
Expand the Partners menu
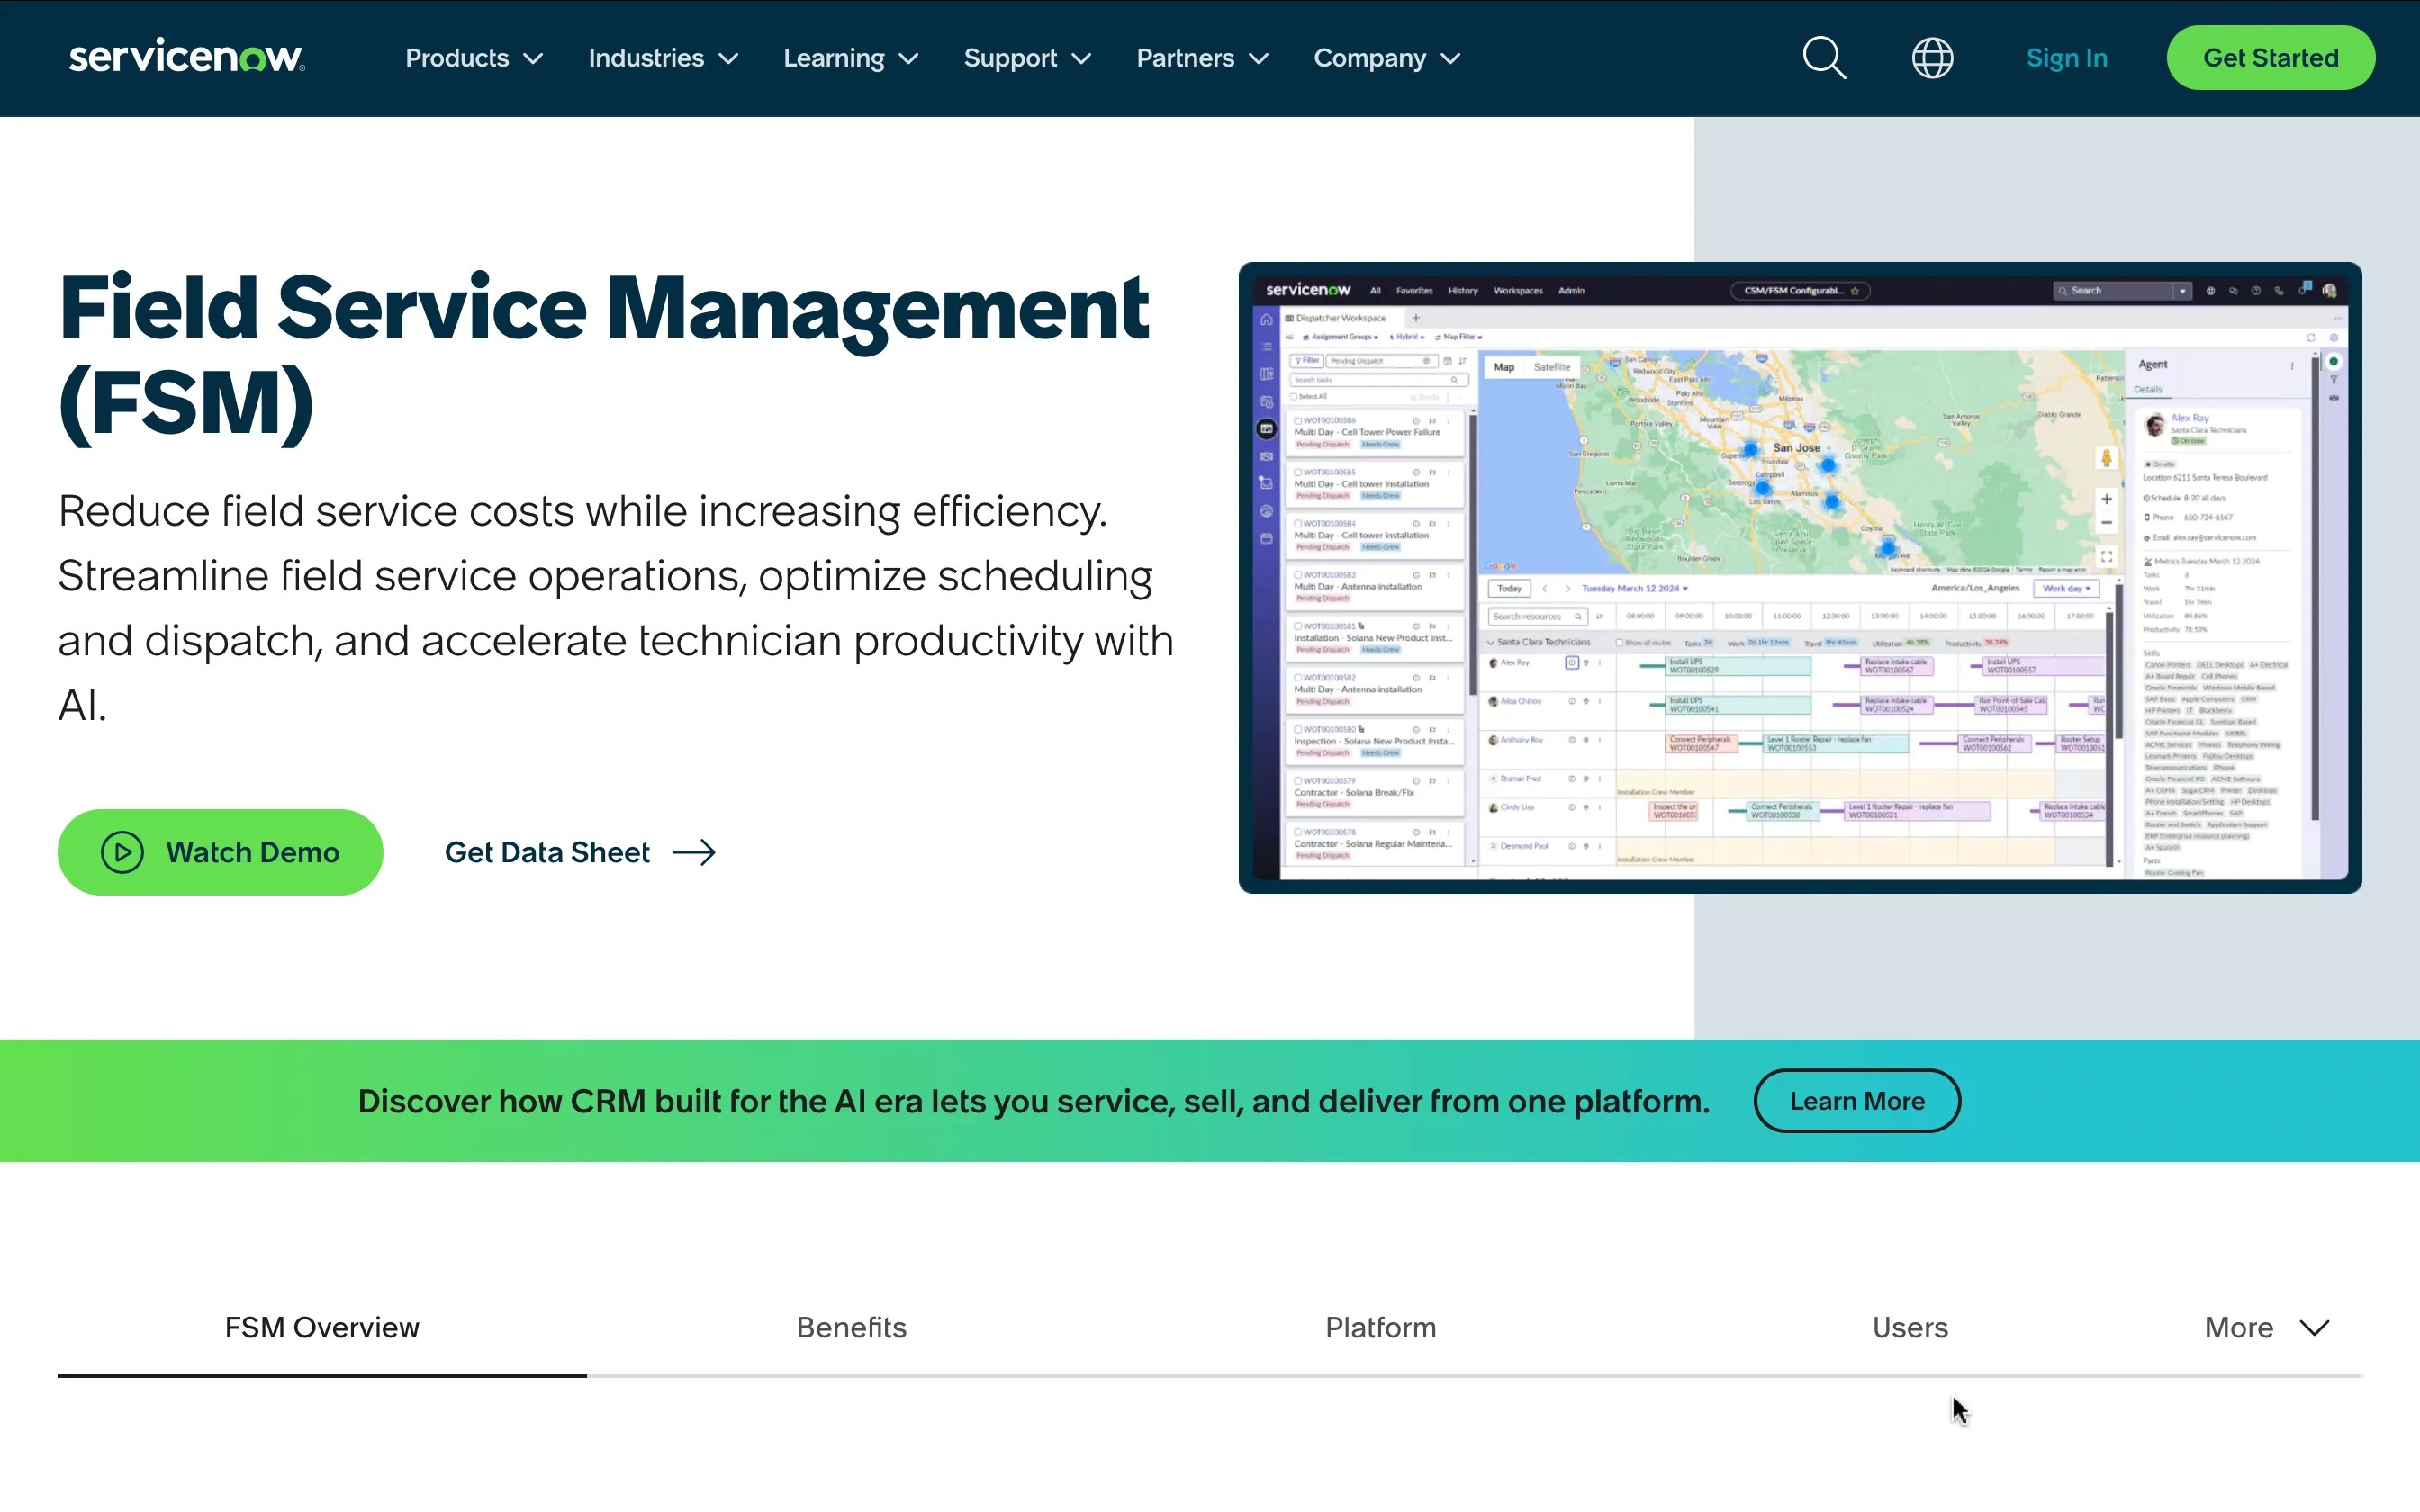tap(1202, 58)
